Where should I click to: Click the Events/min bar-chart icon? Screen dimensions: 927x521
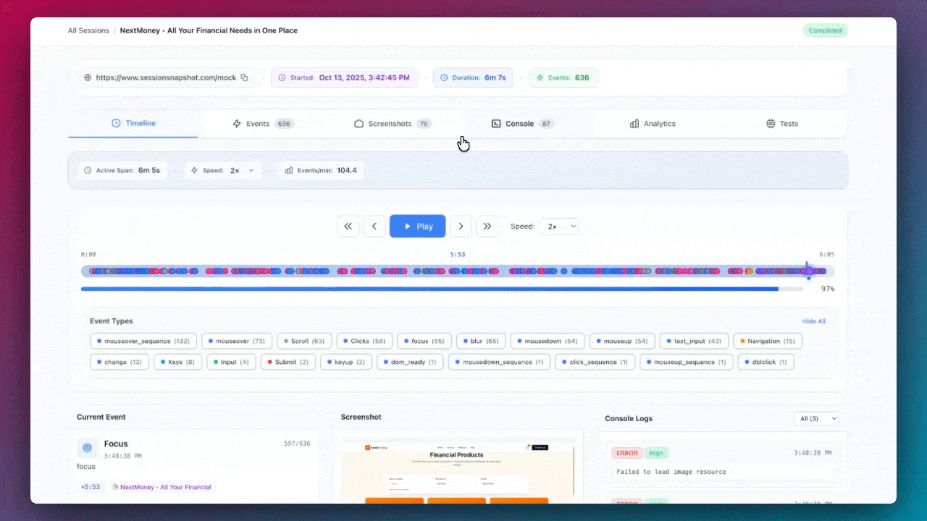(289, 170)
